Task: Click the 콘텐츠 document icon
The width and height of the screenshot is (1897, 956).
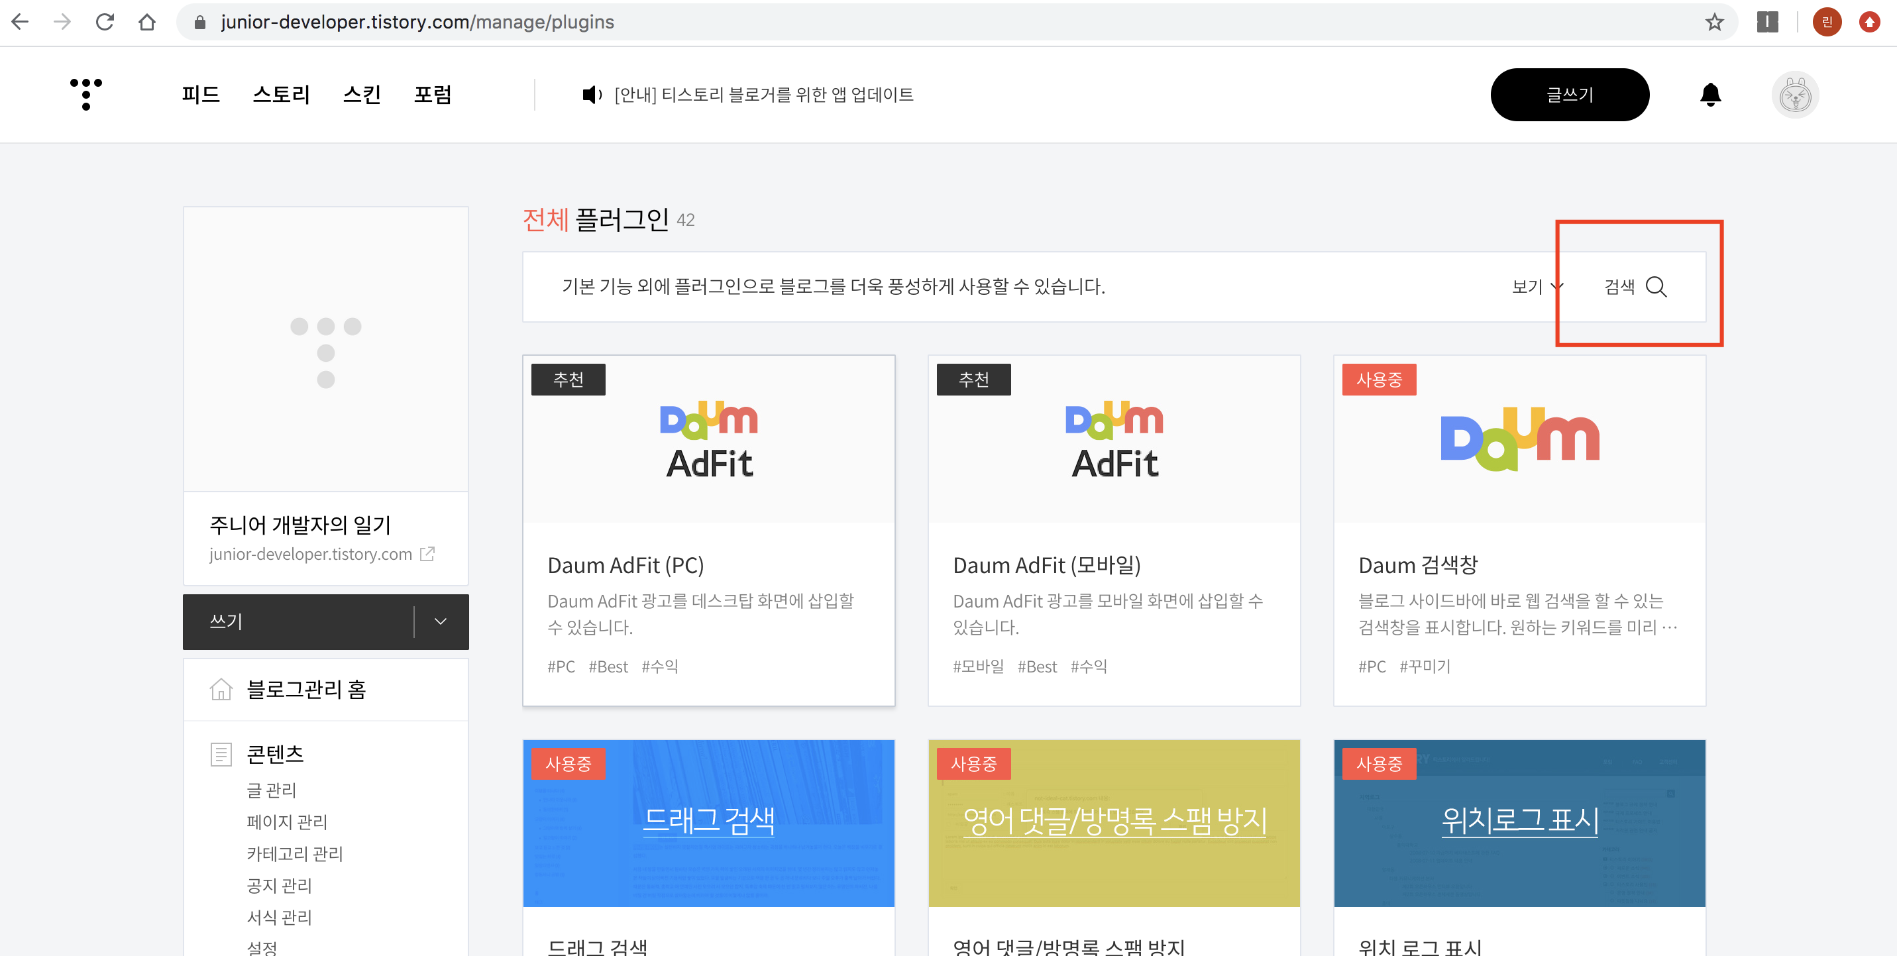Action: 221,754
